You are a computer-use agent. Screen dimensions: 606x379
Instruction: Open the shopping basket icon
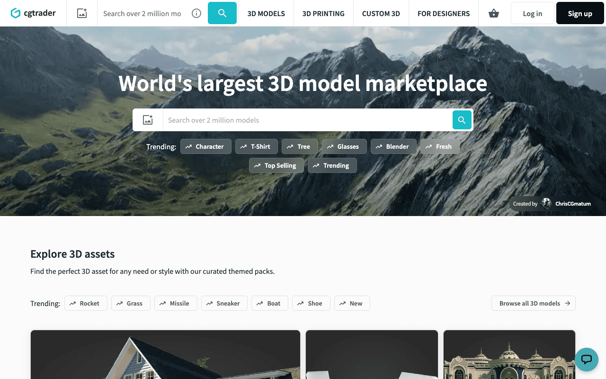point(494,13)
